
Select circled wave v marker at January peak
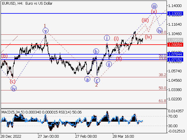coord(45,30)
